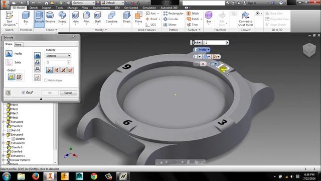The width and height of the screenshot is (321, 181).
Task: Open Firefox from the taskbar
Action: 36,176
